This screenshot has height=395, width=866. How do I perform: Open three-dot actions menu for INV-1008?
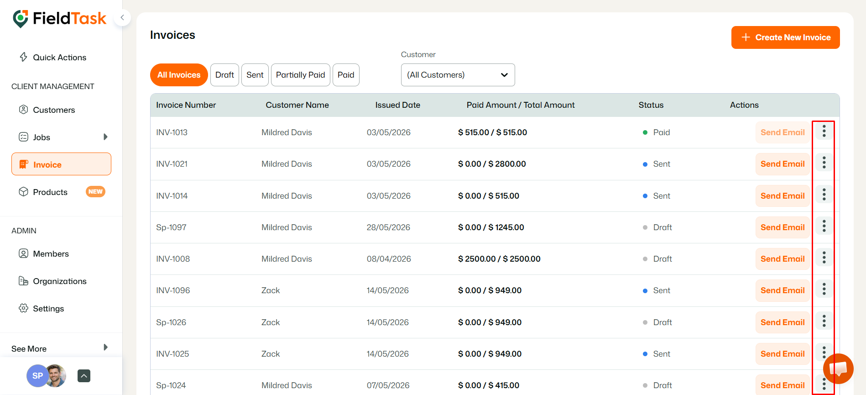click(824, 258)
